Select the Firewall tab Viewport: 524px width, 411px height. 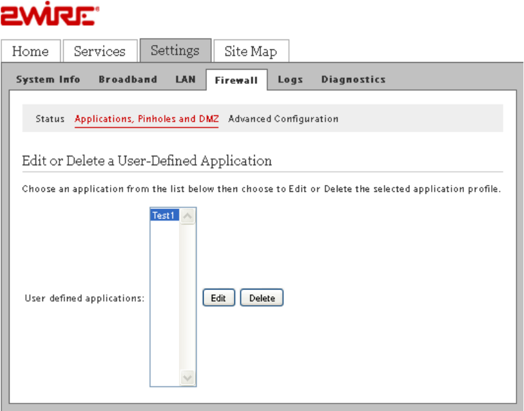click(236, 80)
